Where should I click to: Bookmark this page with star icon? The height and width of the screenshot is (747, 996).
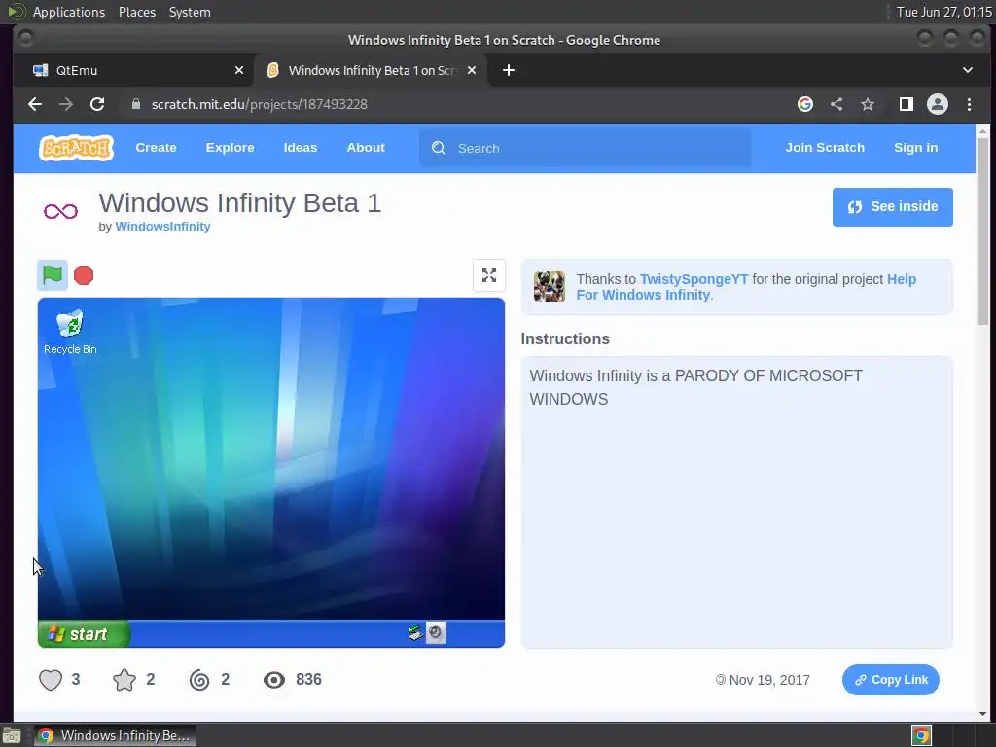tap(868, 104)
